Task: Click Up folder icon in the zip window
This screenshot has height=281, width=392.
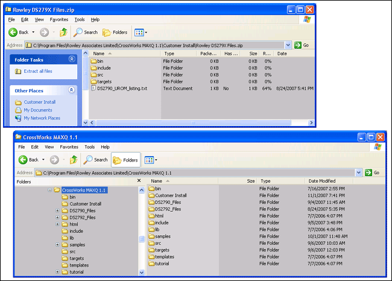Action: (63, 32)
